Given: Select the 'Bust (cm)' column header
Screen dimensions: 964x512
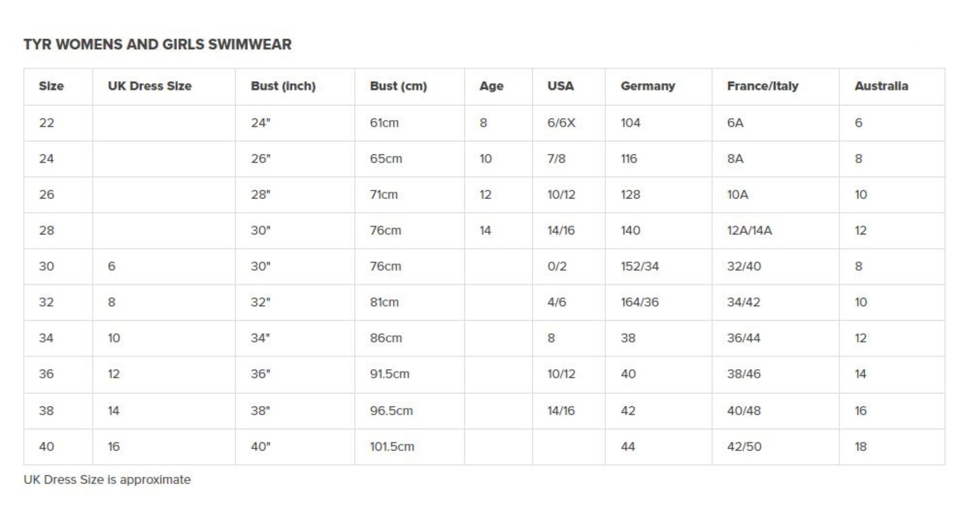Looking at the screenshot, I should (398, 86).
